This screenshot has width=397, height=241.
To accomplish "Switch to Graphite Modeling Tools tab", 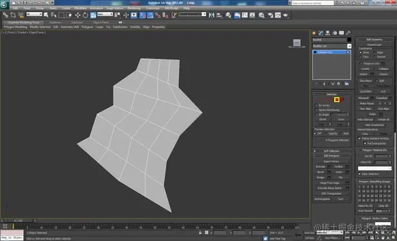I will pos(24,22).
